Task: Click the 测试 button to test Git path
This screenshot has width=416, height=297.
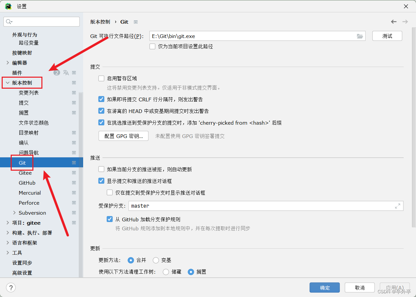Action: point(387,36)
